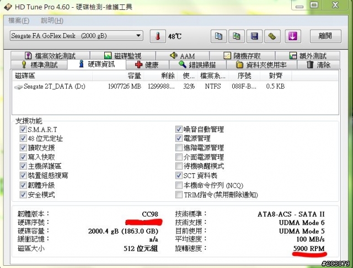This screenshot has height=268, width=353.
Task: Toggle 48 位元定址 checkbox
Action: (23, 138)
